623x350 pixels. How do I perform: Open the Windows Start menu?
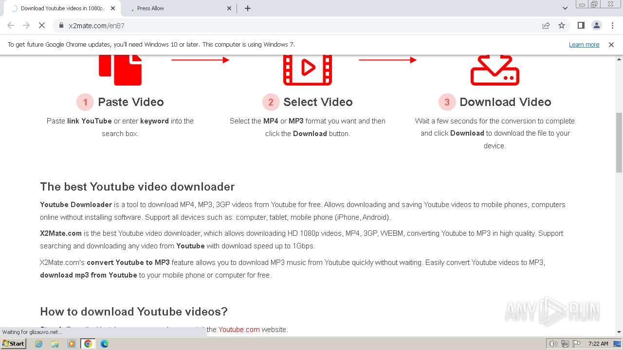pyautogui.click(x=14, y=344)
